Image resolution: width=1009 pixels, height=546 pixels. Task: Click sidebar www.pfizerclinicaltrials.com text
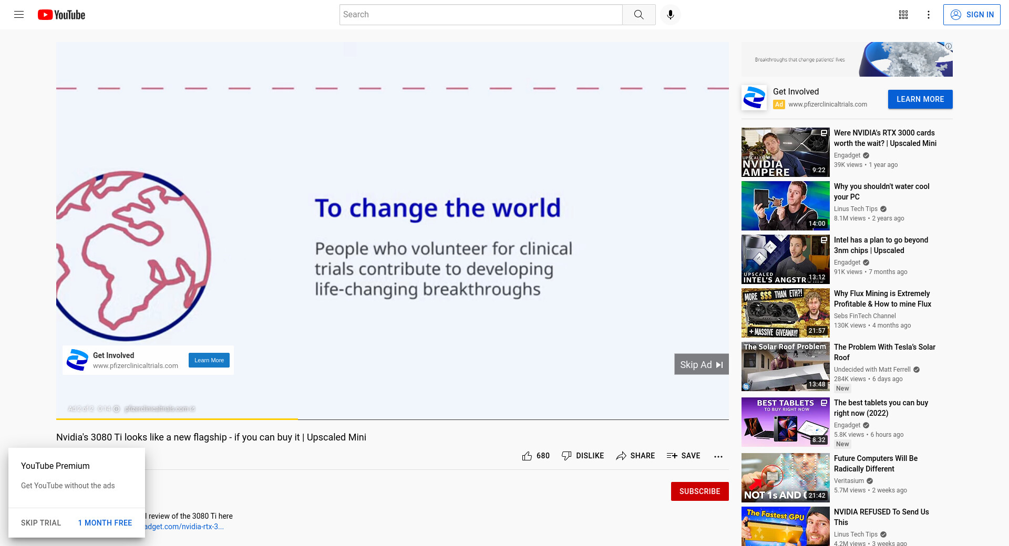(x=828, y=104)
